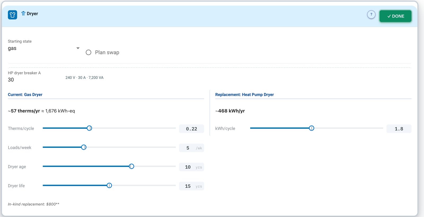Click the Loads/week value field

tap(192, 148)
